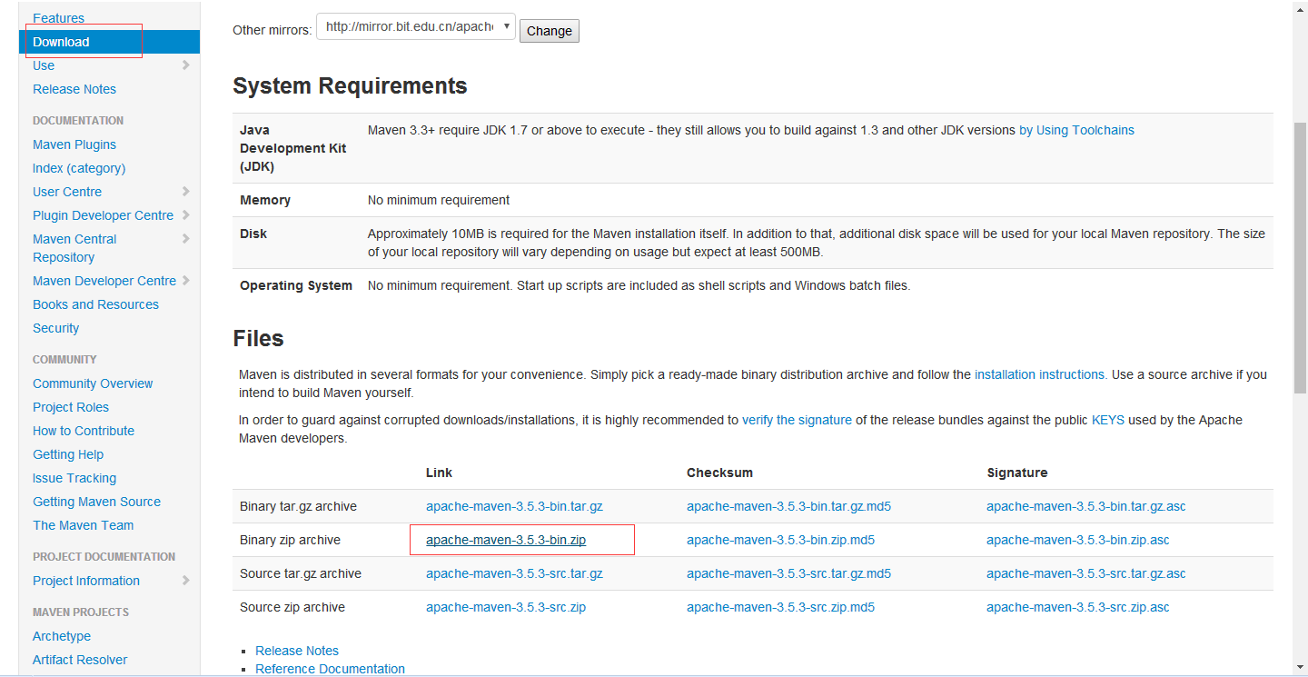Viewport: 1308px width, 677px height.
Task: Open apache-maven-3.5.3-bin.tar.gz.asc signature
Action: pyautogui.click(x=1086, y=506)
